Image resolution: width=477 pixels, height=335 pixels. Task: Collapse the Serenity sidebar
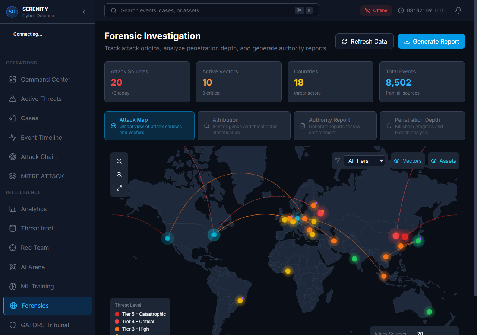click(x=84, y=12)
